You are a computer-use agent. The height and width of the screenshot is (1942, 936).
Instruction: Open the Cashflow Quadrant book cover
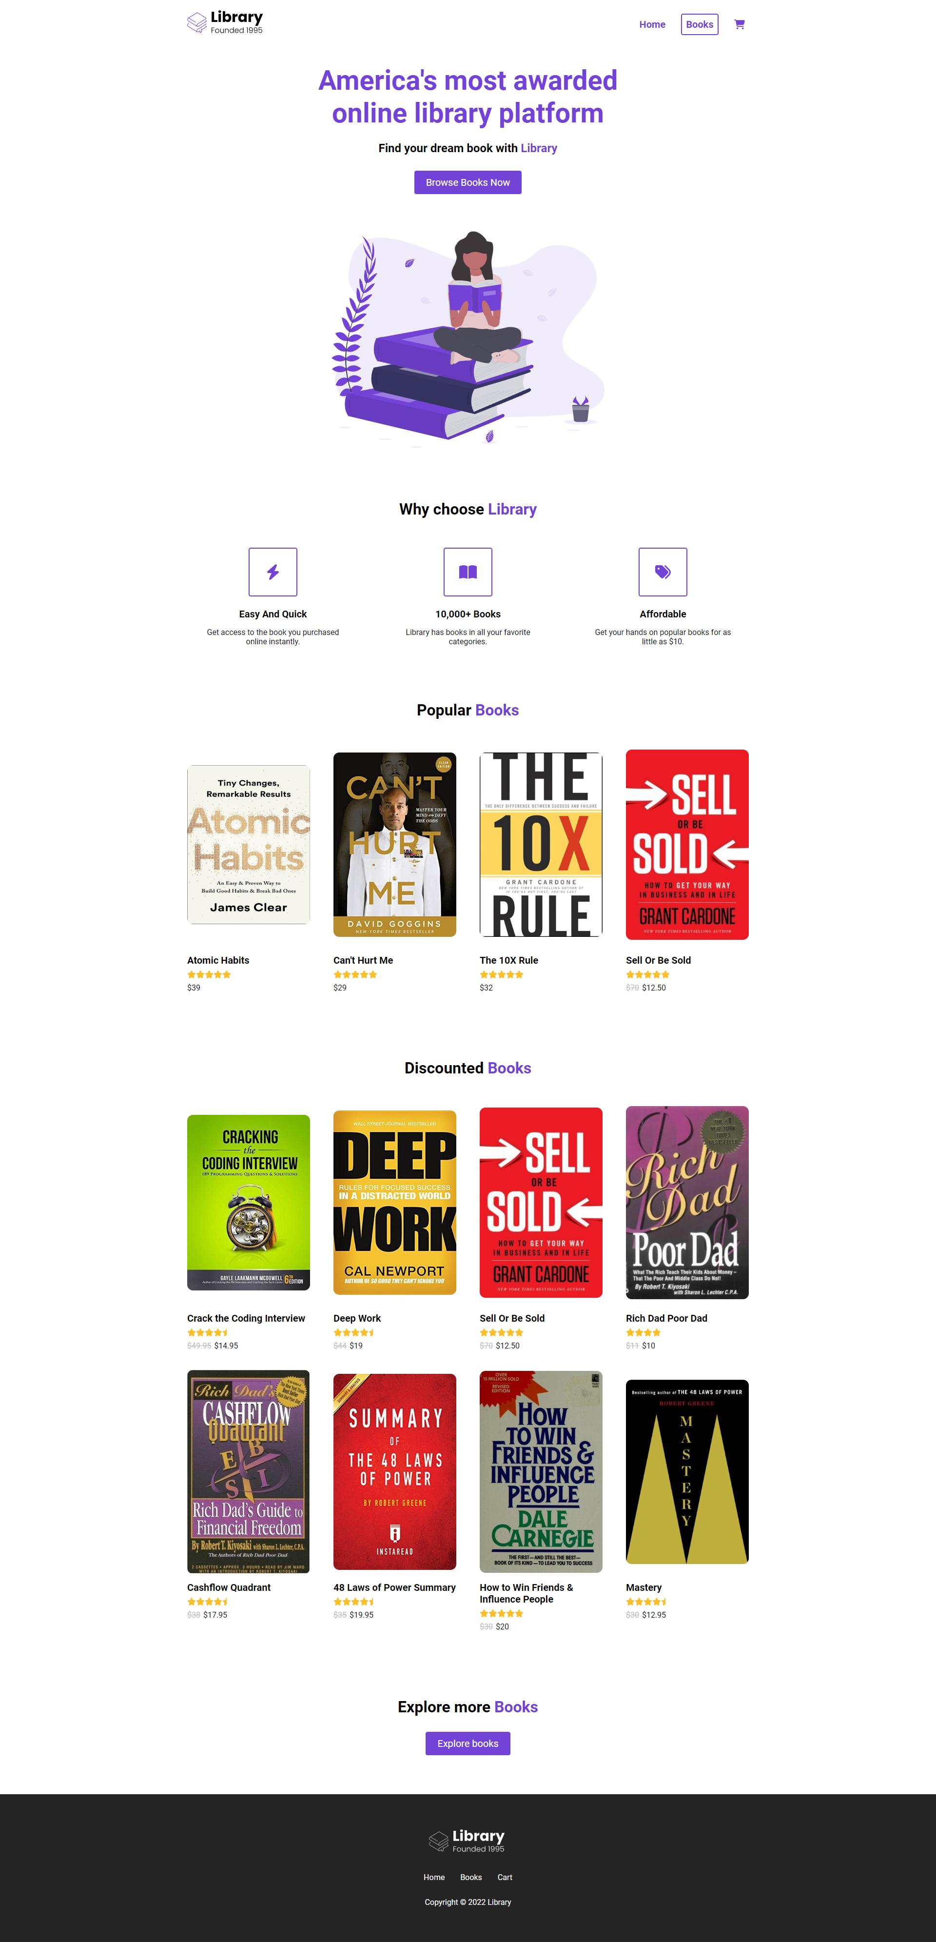click(249, 1471)
